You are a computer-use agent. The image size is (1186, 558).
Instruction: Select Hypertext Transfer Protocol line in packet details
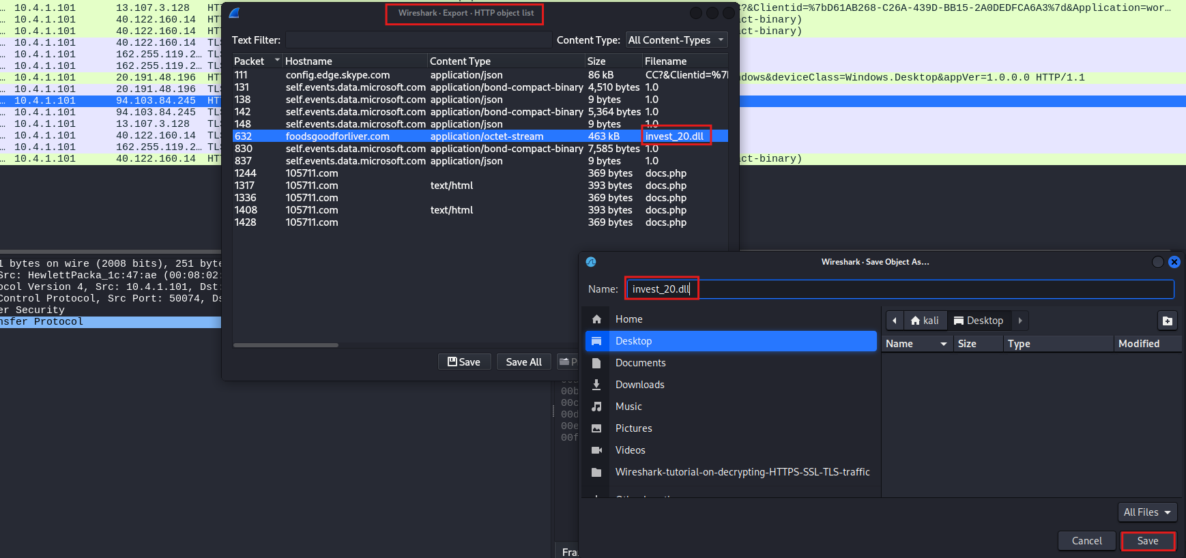(111, 322)
